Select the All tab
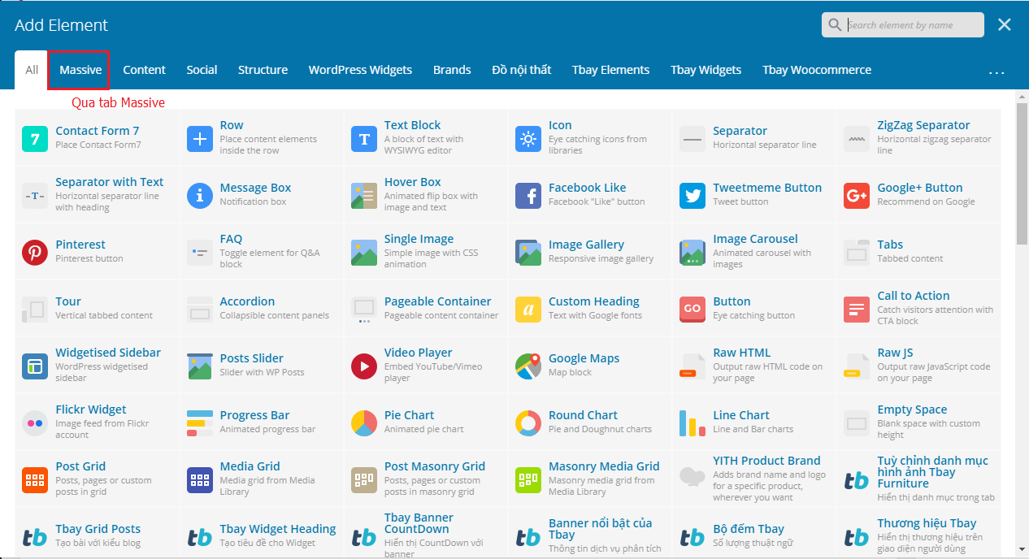1029x559 pixels. click(x=32, y=70)
